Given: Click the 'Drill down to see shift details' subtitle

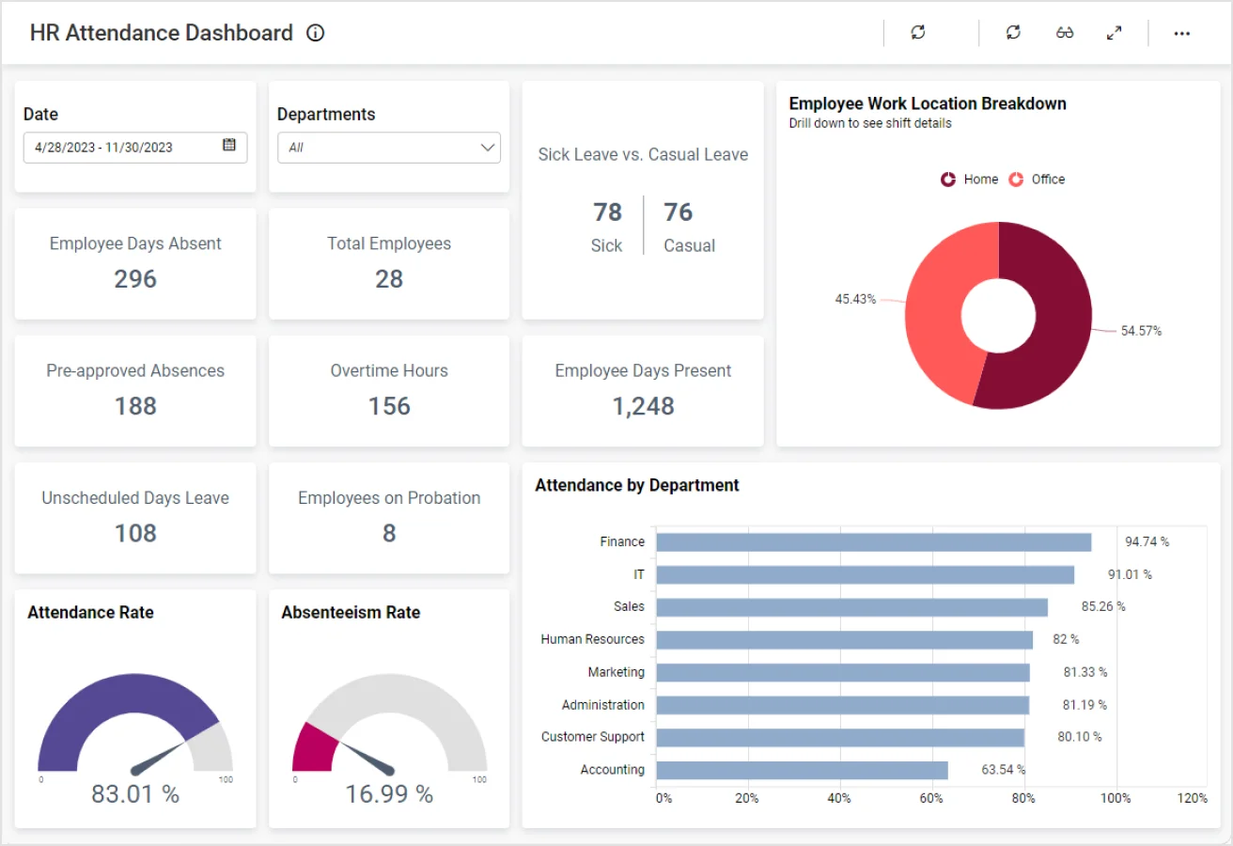Looking at the screenshot, I should [870, 123].
